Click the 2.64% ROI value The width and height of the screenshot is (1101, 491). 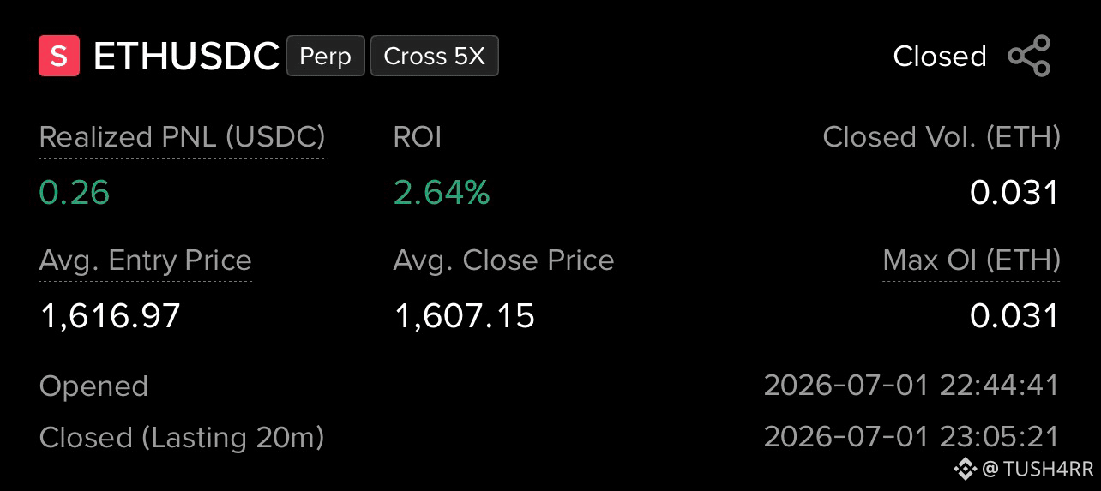click(x=442, y=193)
